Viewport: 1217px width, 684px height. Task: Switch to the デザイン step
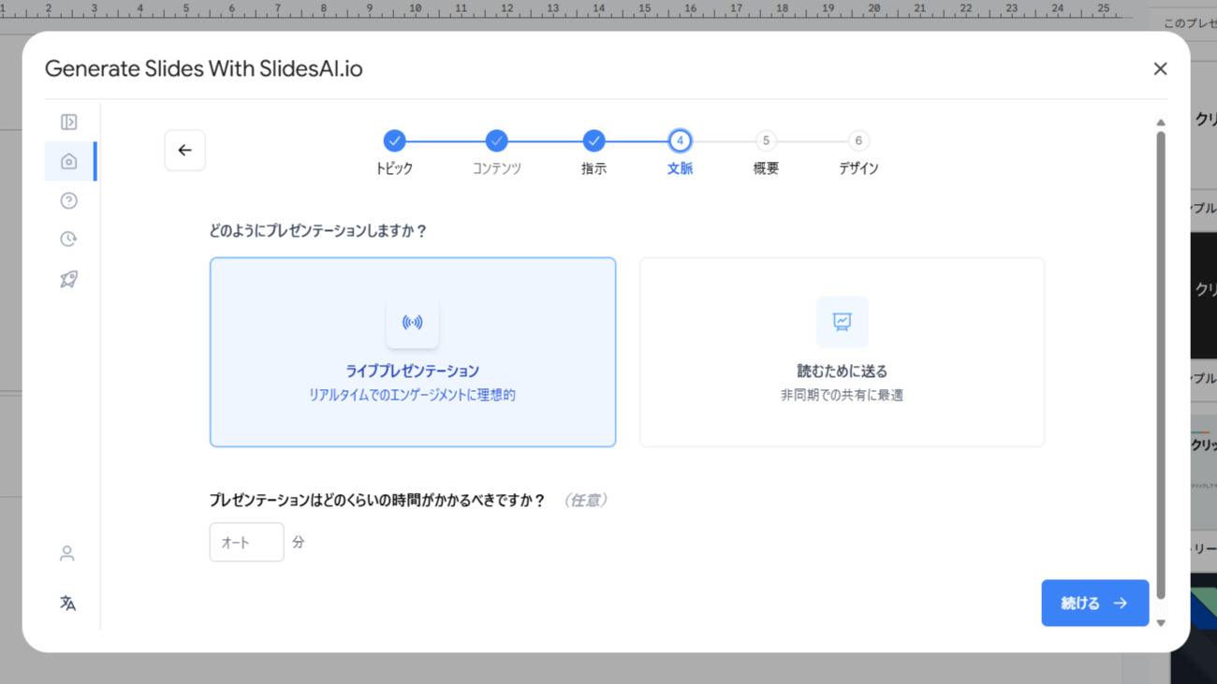coord(858,140)
